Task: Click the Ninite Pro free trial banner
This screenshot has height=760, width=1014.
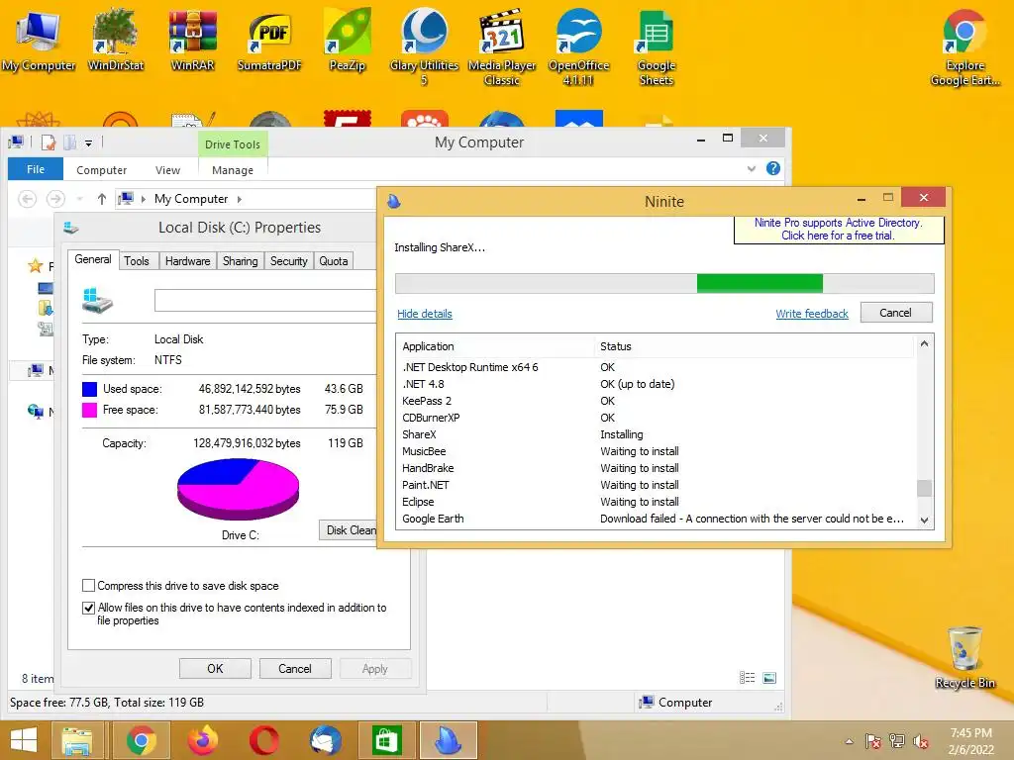Action: tap(839, 229)
